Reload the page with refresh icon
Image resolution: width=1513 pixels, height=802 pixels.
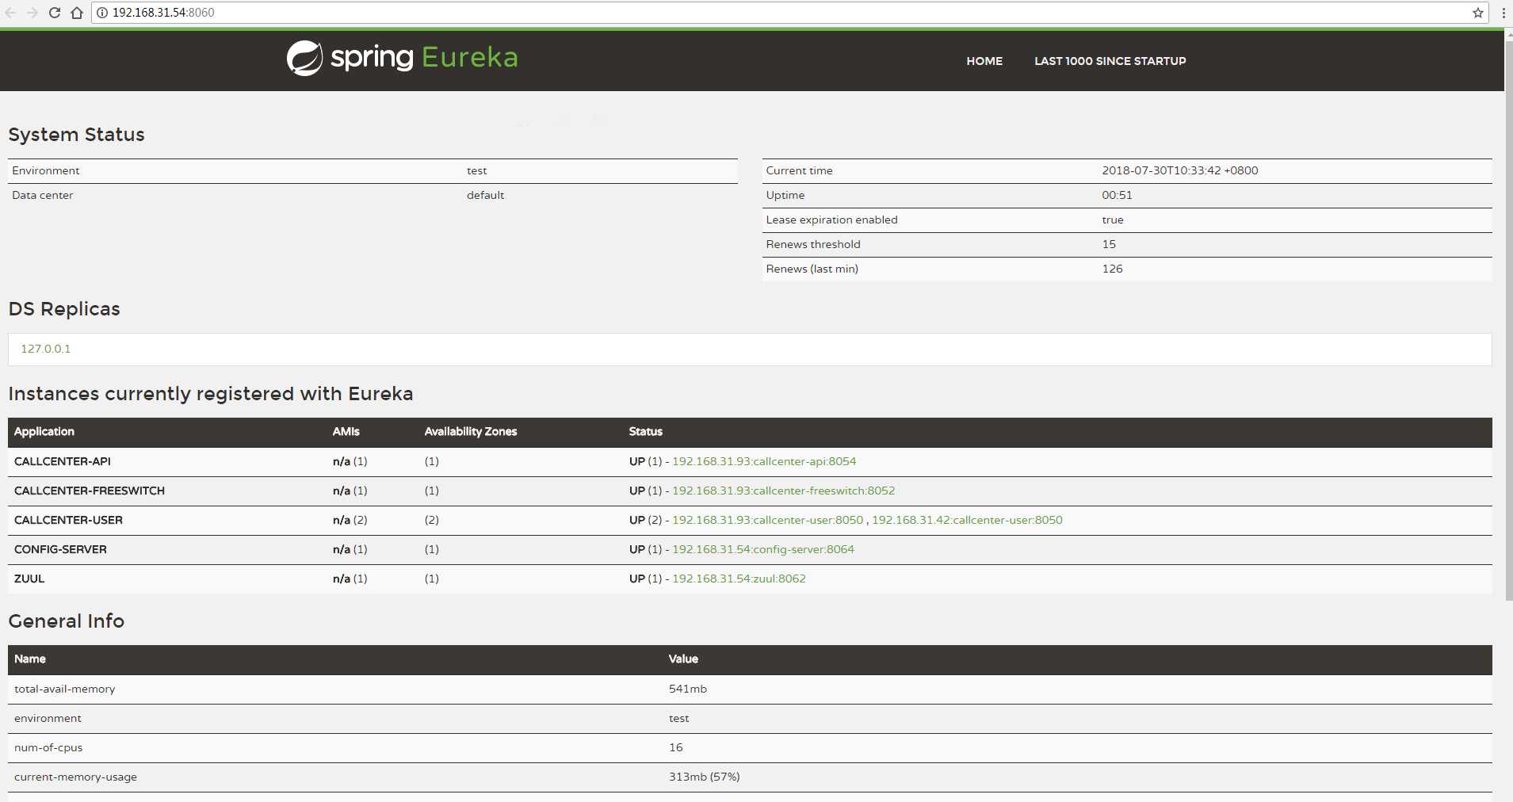coord(55,13)
